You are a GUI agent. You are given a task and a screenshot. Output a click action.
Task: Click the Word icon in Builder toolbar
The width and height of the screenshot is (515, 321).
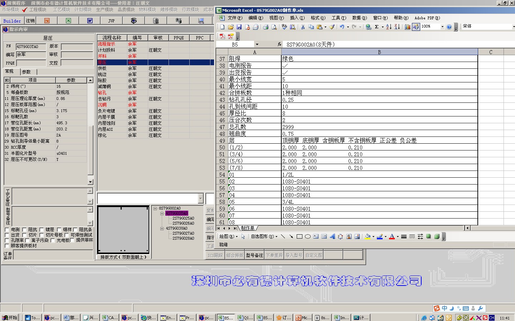click(x=90, y=21)
